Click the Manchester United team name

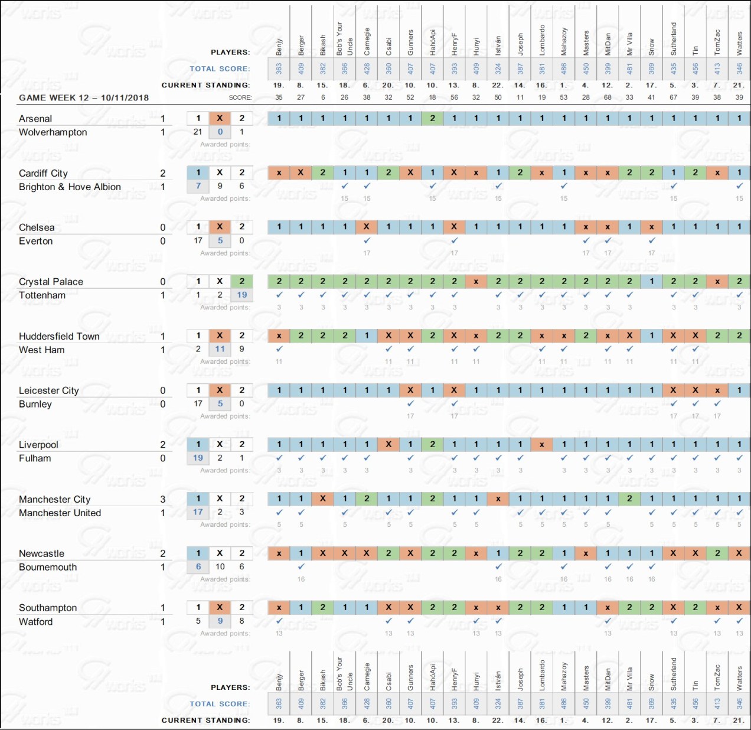point(60,513)
